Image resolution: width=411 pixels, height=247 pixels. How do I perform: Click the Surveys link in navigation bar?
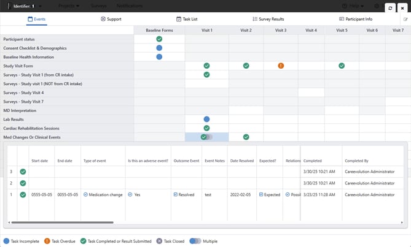coord(98,6)
